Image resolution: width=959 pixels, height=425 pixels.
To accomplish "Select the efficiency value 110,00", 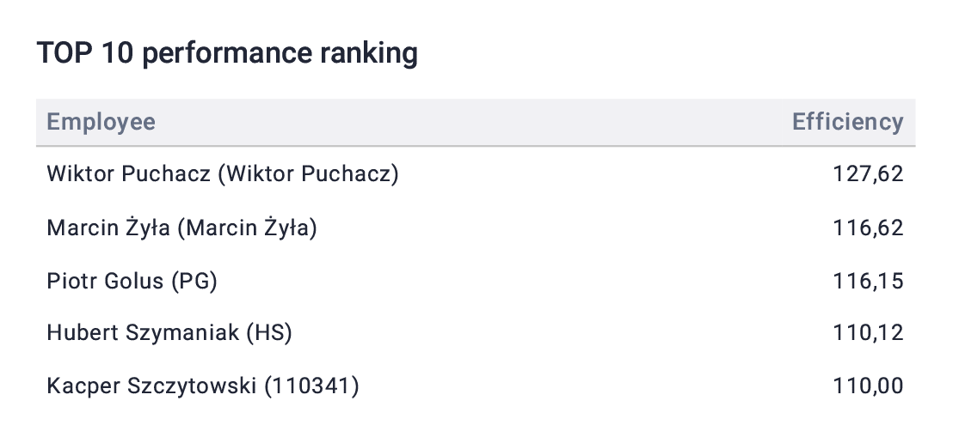I will click(x=868, y=386).
